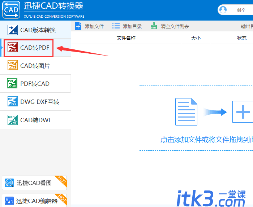Click the 清空文件列表 button
253x207 pixels.
(x=170, y=26)
